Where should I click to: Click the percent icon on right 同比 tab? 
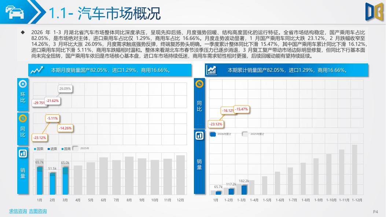(x=199, y=84)
